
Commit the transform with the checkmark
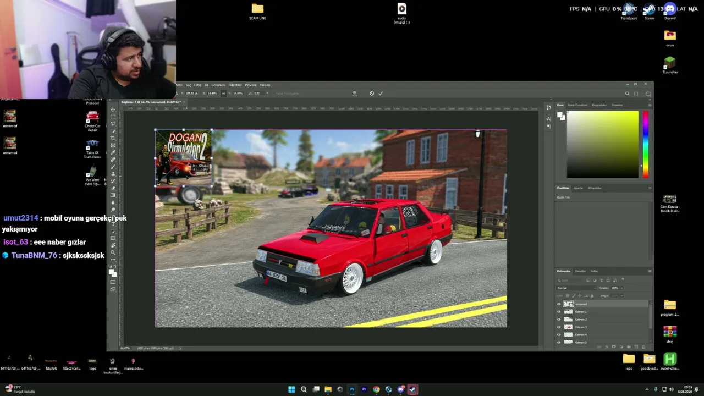point(380,94)
